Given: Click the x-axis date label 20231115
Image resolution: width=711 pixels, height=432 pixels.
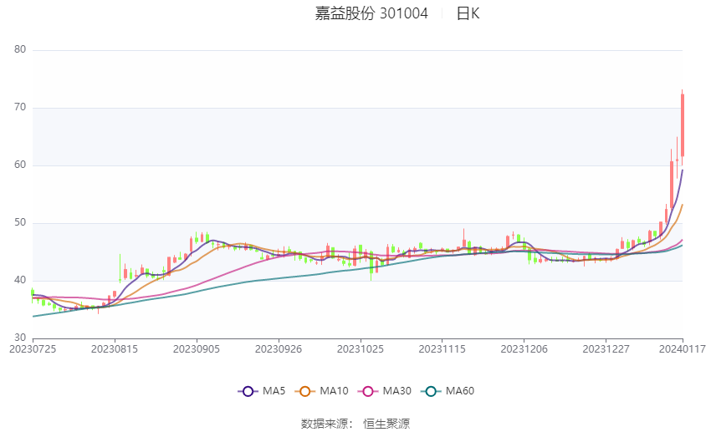Looking at the screenshot, I should 442,349.
